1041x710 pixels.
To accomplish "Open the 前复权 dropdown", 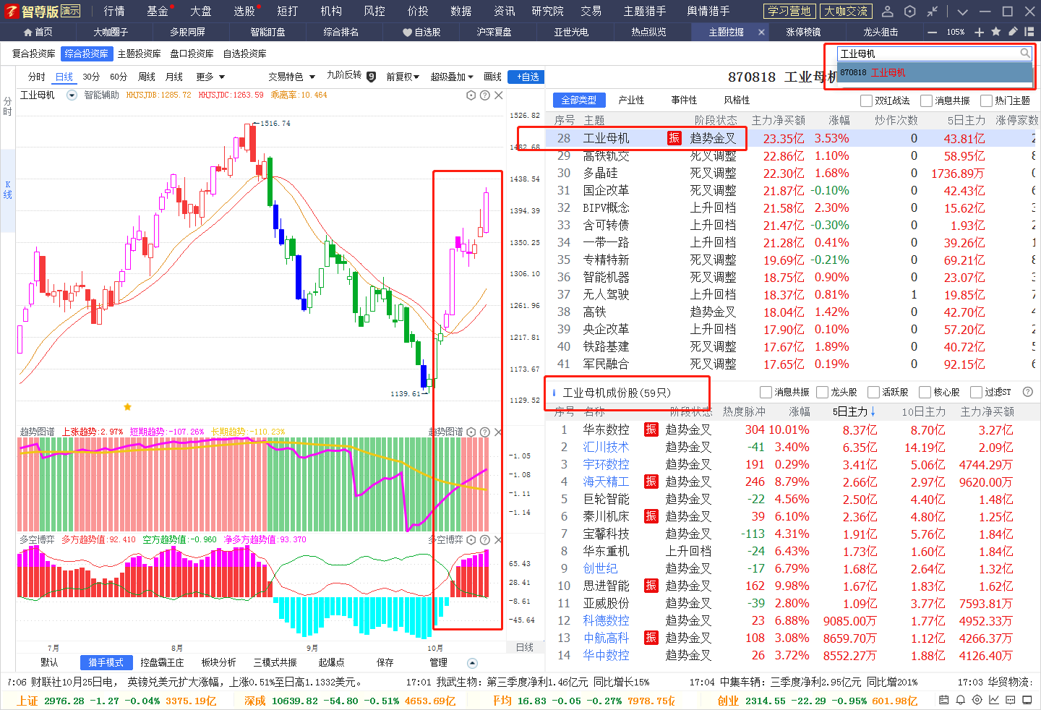I will point(403,77).
